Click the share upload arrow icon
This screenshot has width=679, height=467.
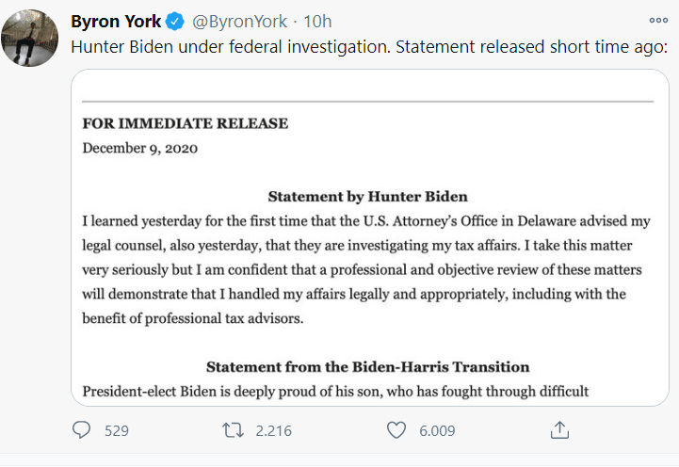pos(559,430)
